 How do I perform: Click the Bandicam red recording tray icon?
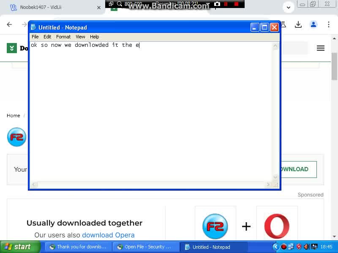[284, 246]
